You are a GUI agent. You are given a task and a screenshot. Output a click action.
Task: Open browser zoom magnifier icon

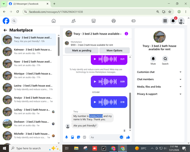click(158, 12)
